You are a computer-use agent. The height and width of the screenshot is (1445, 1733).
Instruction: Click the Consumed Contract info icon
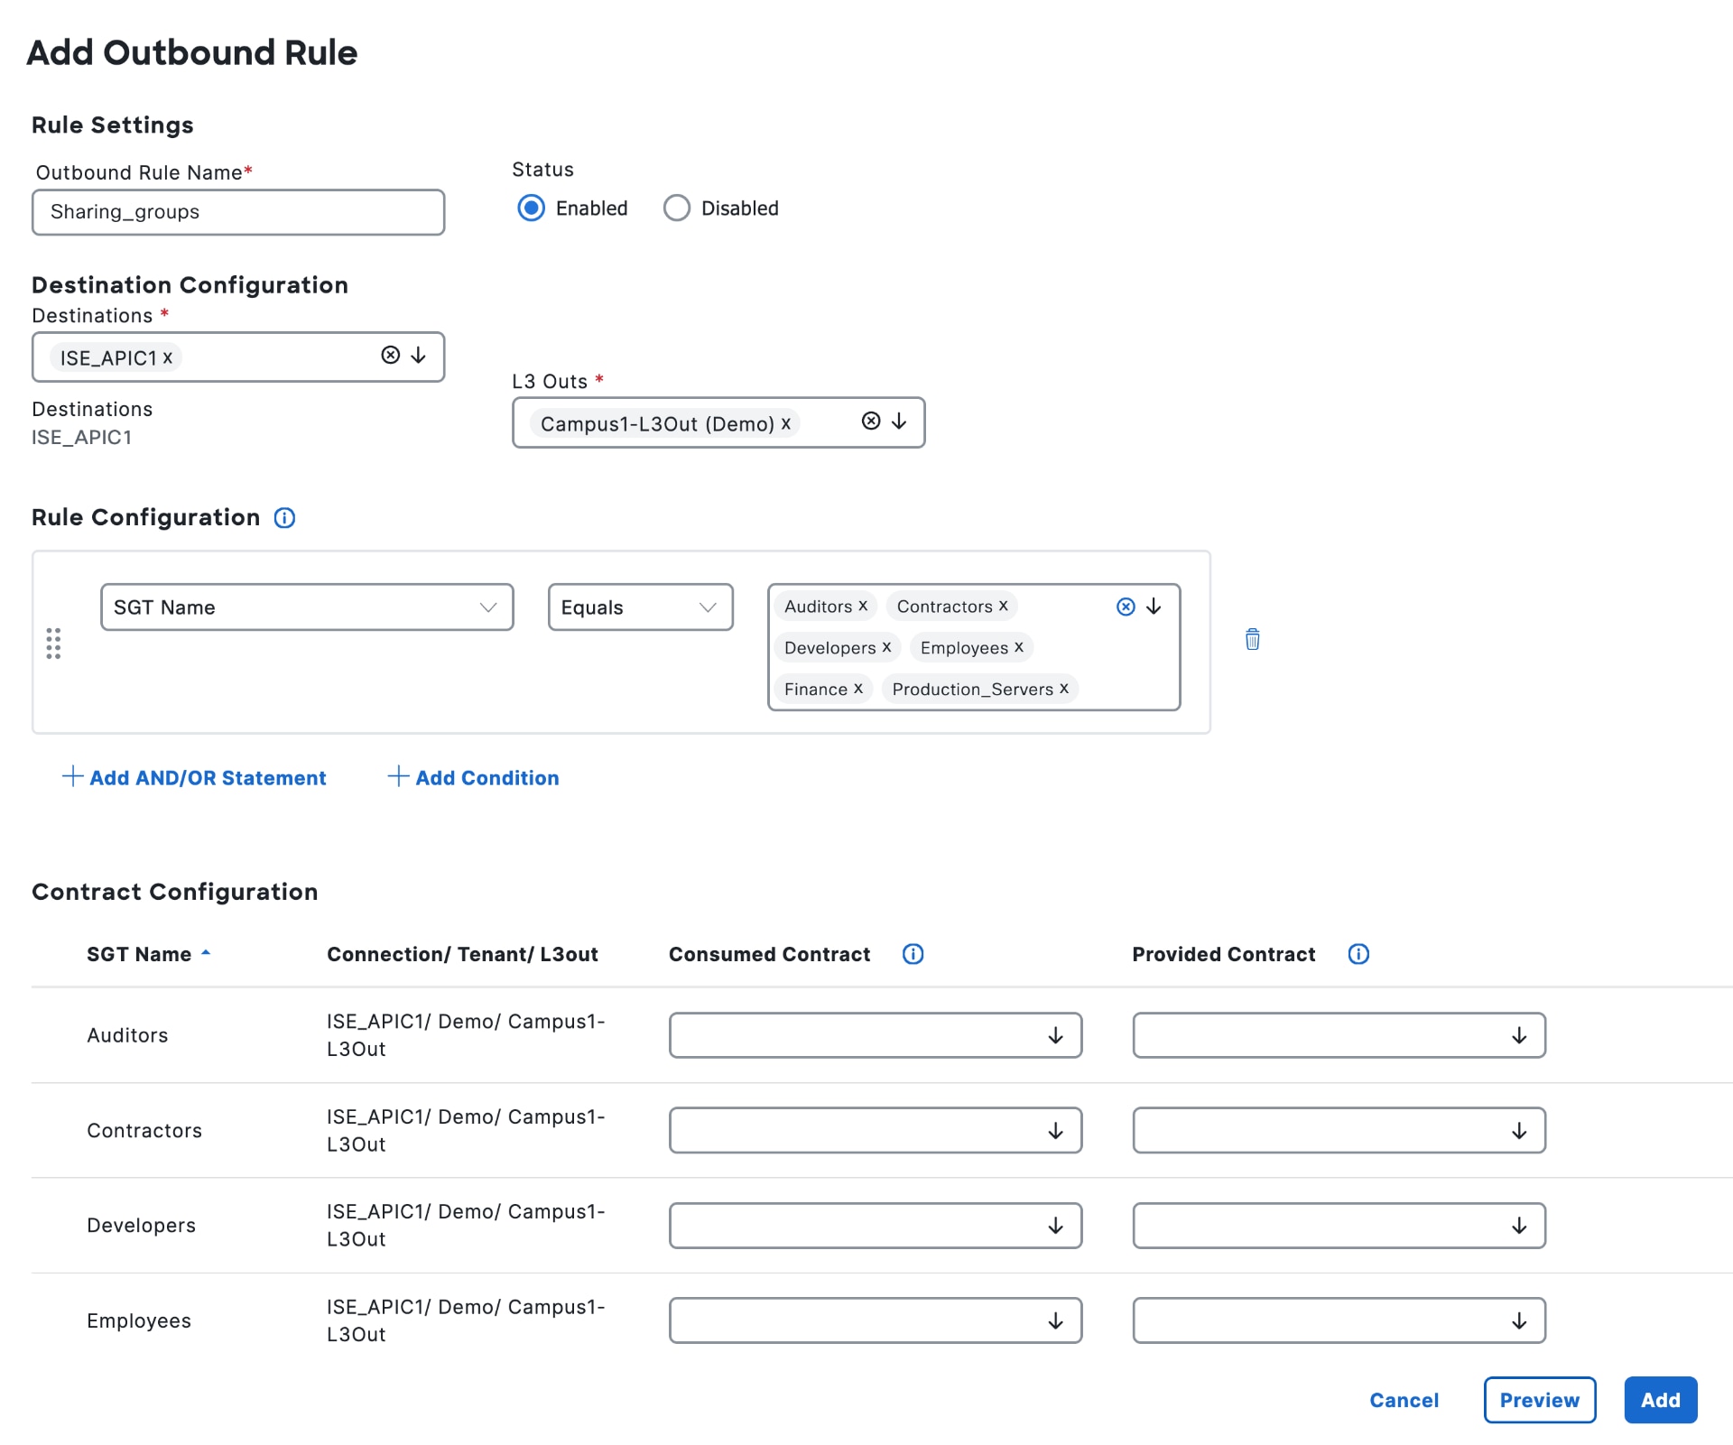(913, 954)
